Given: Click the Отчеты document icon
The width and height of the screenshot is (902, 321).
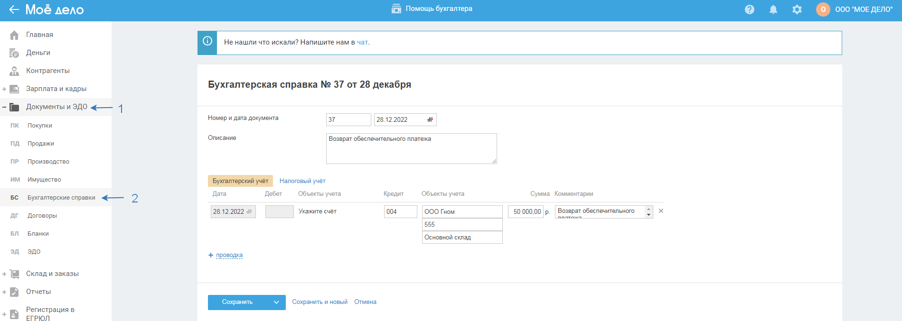Looking at the screenshot, I should (14, 292).
